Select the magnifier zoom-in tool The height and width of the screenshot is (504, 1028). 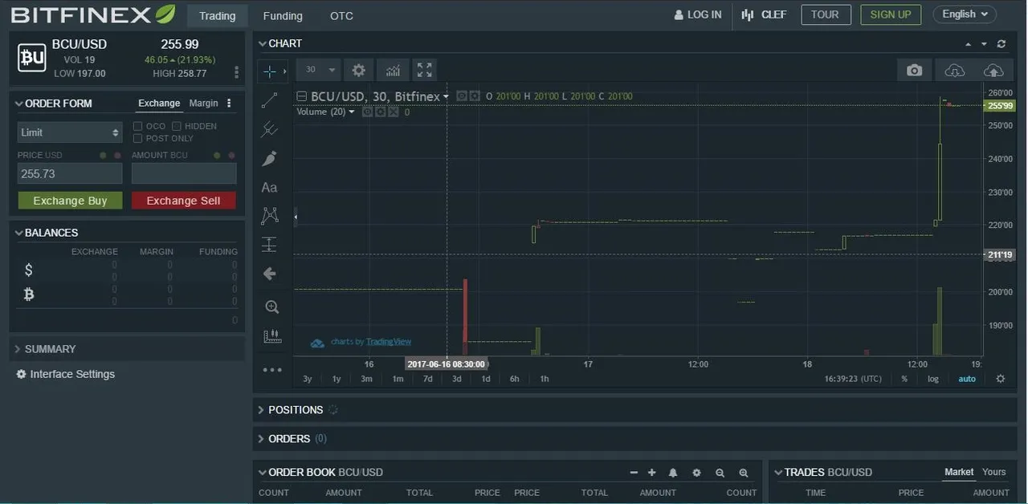click(x=271, y=307)
